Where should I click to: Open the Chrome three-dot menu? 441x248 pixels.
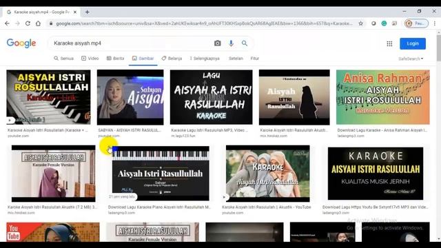click(435, 23)
